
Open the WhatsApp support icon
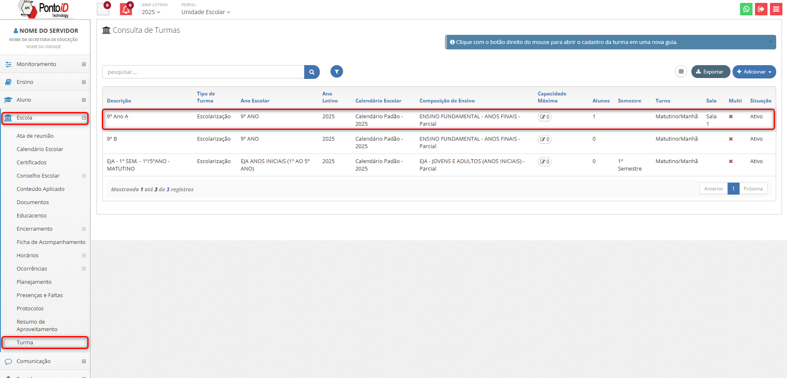tap(746, 9)
